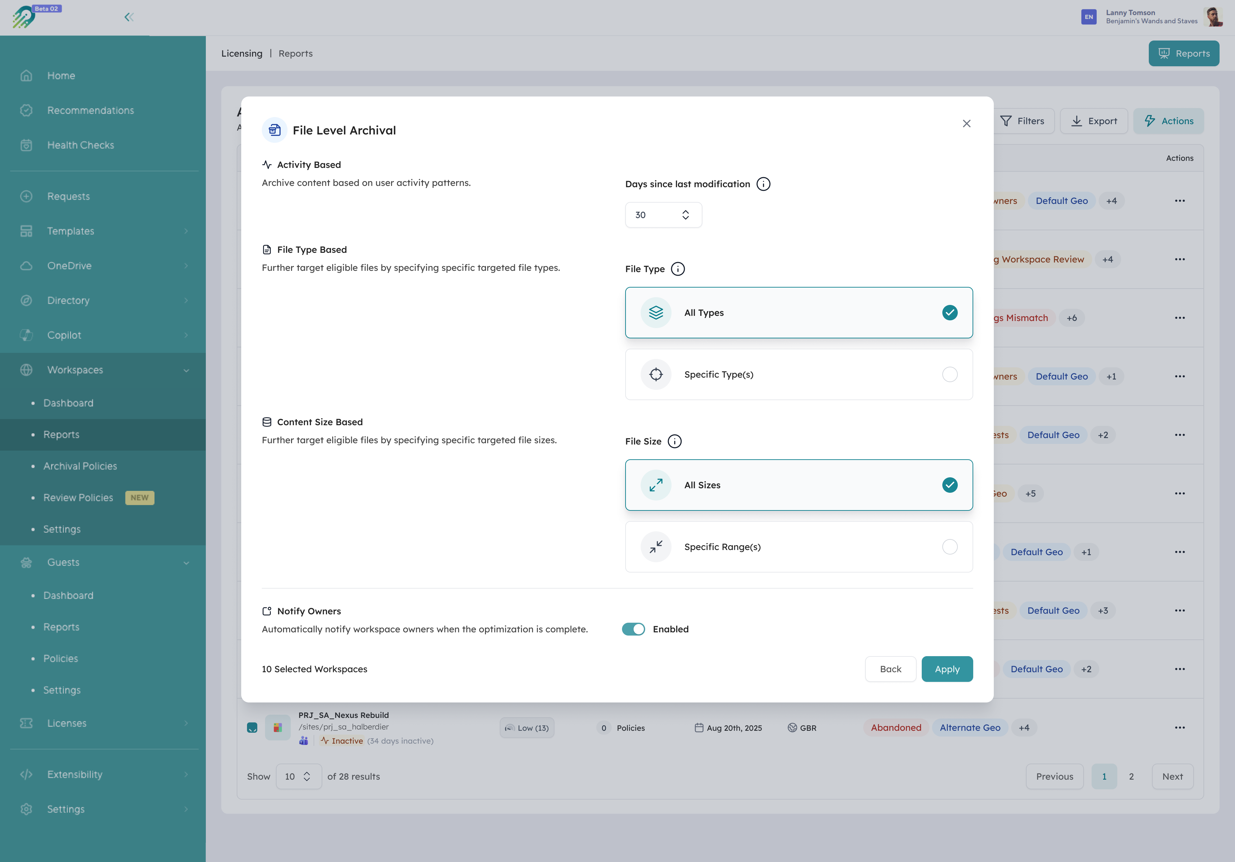Screen dimensions: 1235x862
Task: Close the File Level Archival dialog
Action: (x=966, y=124)
